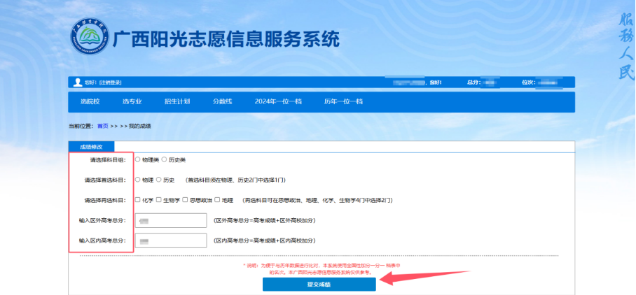Open the 选专业 menu

tap(132, 101)
